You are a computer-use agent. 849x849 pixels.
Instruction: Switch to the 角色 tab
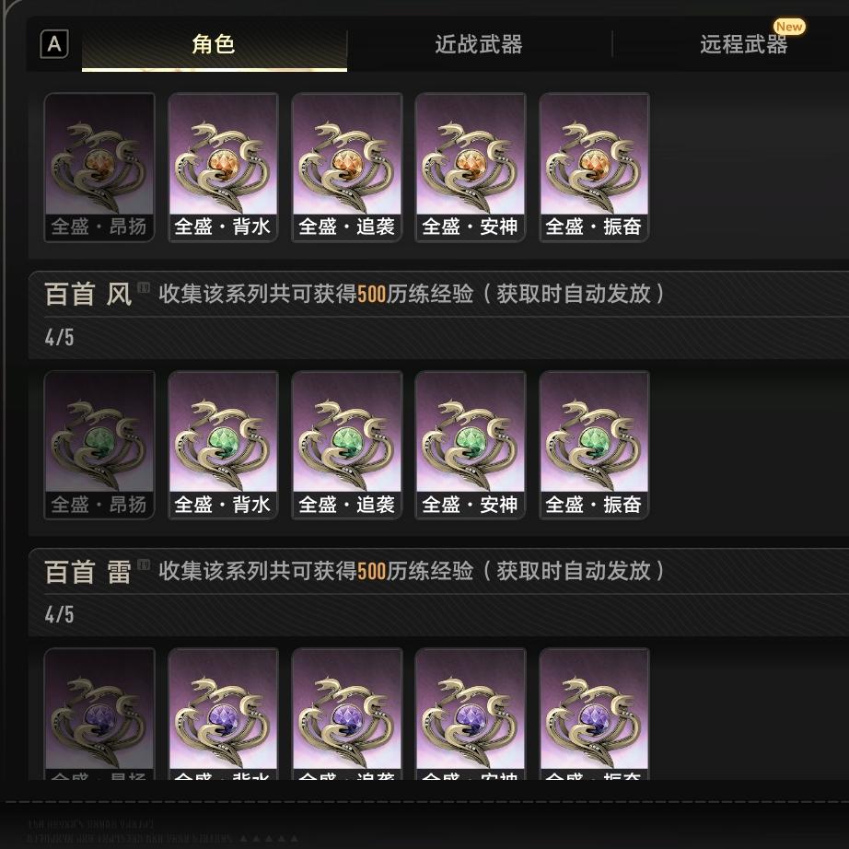tap(214, 44)
